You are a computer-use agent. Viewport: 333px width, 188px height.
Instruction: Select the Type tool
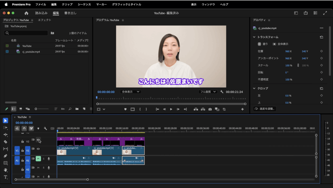(x=6, y=177)
